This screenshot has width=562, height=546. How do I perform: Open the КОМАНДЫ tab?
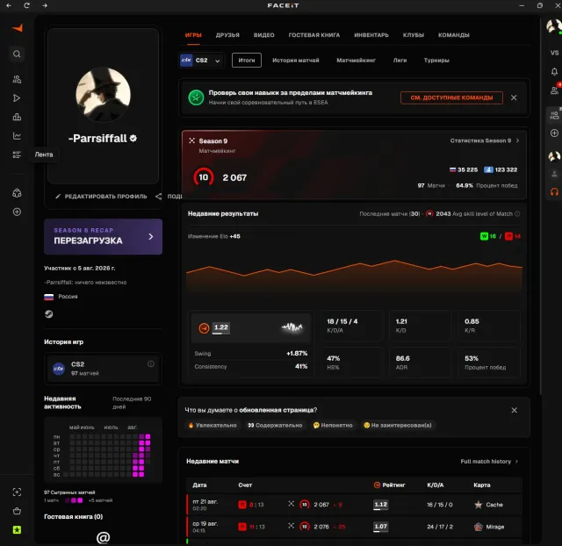click(454, 35)
